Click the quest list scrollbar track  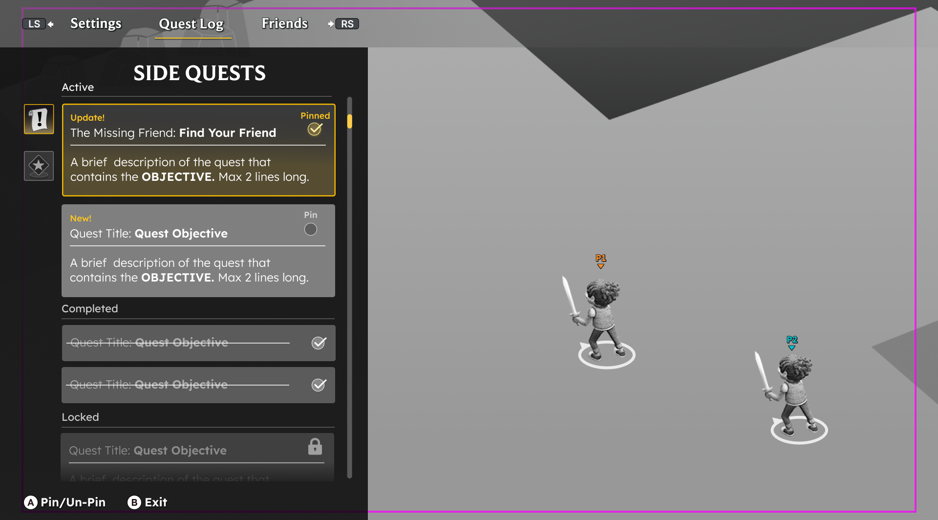[x=350, y=287]
